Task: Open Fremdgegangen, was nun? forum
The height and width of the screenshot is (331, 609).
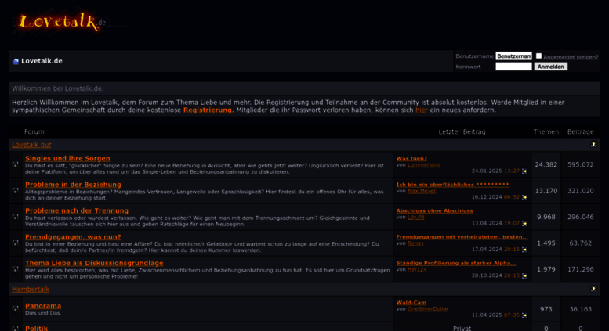Action: click(x=73, y=236)
